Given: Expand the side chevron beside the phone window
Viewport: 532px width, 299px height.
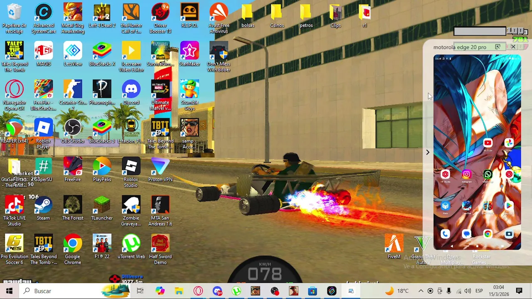Looking at the screenshot, I should tap(428, 152).
